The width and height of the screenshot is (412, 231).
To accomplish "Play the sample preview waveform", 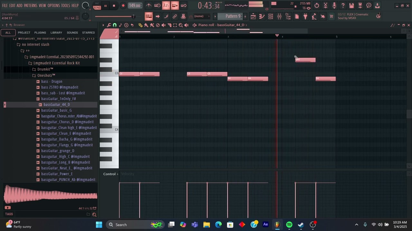I will 50,195.
